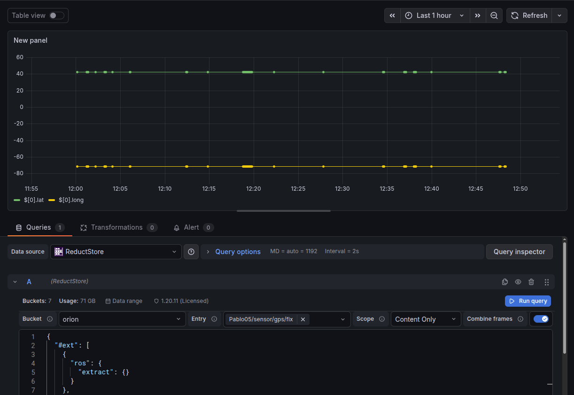Viewport: 574px width, 395px height.
Task: Delete query A with the trash icon
Action: (531, 282)
